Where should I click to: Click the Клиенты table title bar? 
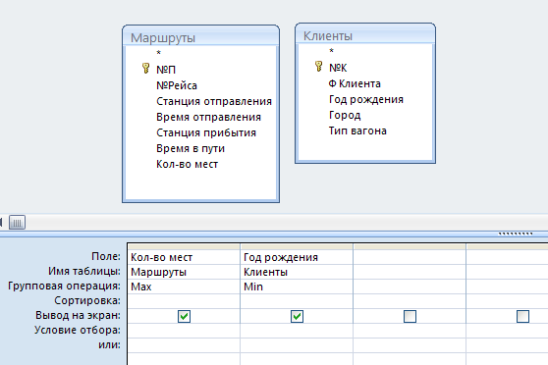(365, 34)
